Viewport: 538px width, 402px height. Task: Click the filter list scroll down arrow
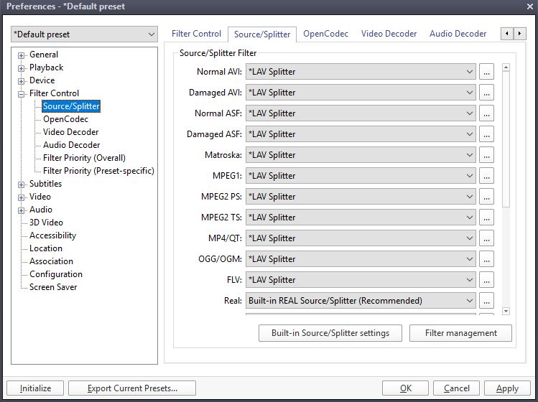[x=506, y=311]
